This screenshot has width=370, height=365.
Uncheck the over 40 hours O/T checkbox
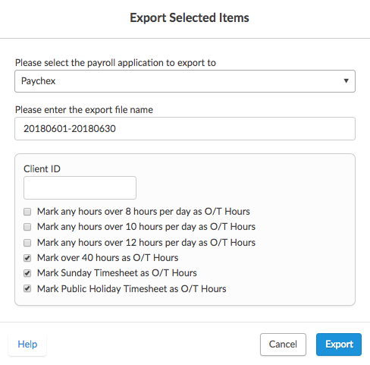coord(27,258)
